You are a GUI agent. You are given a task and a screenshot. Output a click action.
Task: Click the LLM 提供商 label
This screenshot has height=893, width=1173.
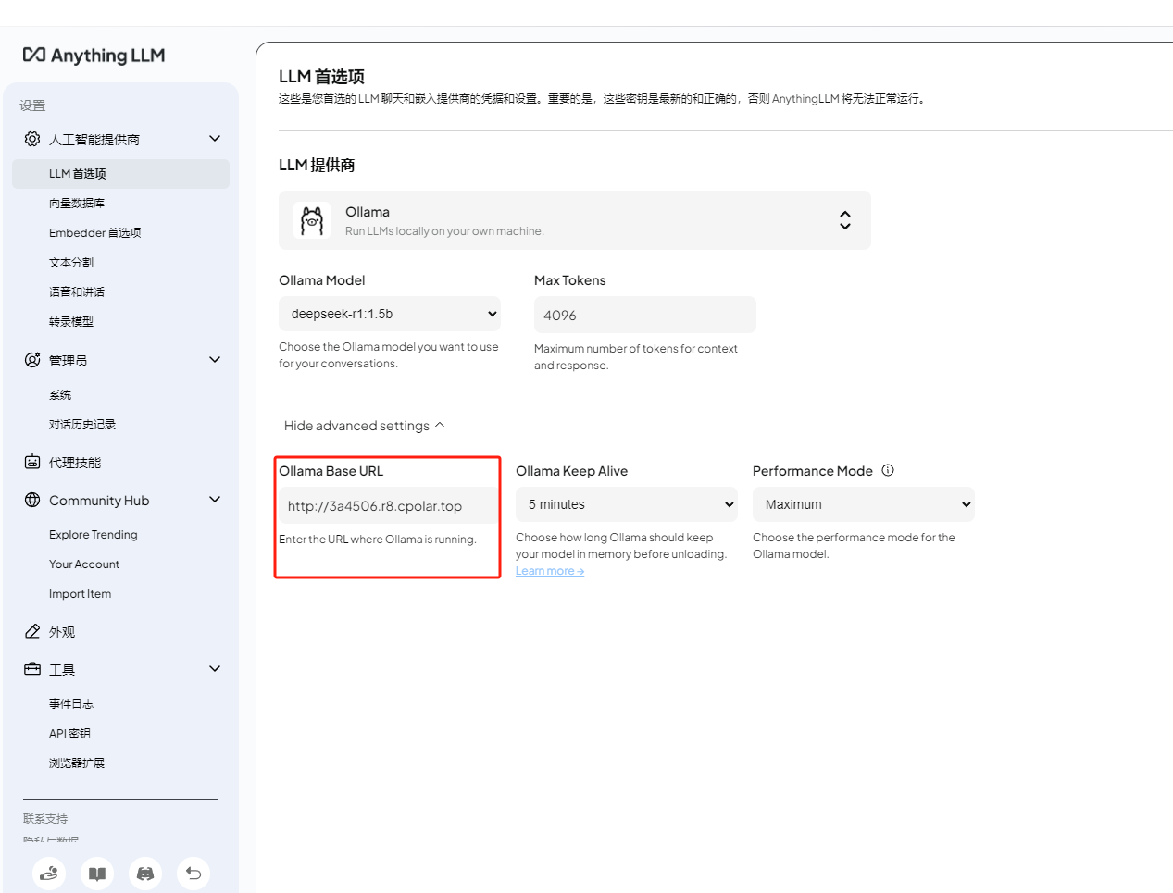(x=317, y=165)
